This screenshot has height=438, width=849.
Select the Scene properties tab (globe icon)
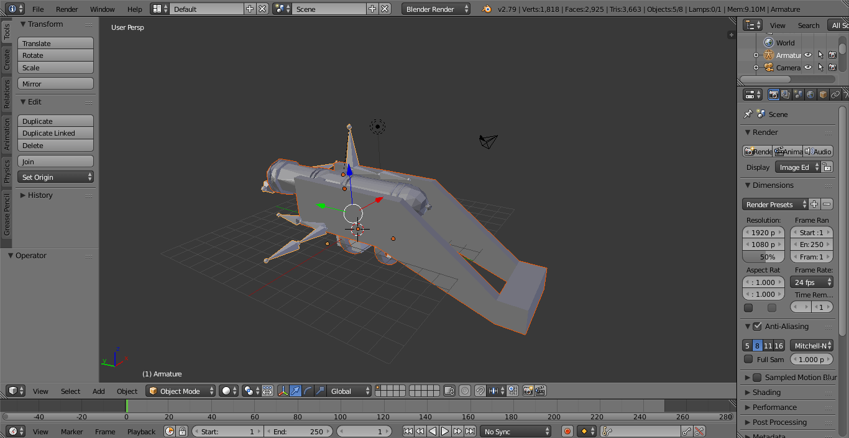point(798,94)
